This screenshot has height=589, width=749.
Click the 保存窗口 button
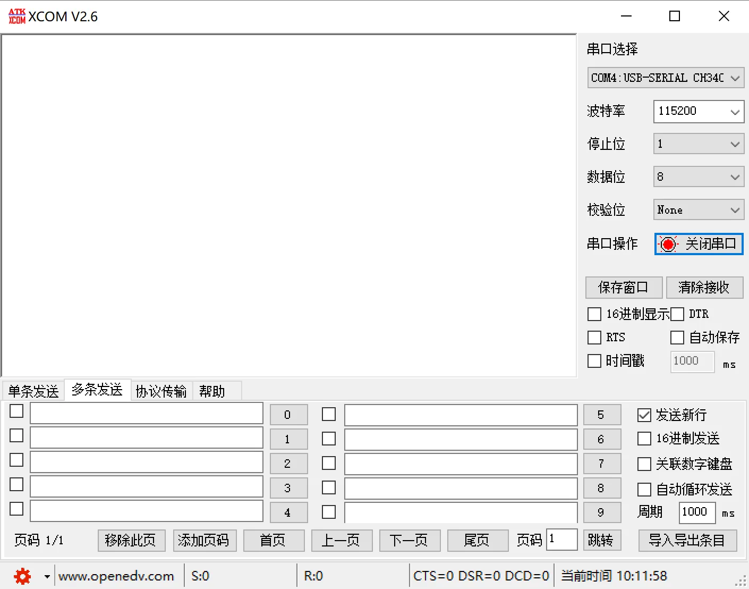point(624,288)
